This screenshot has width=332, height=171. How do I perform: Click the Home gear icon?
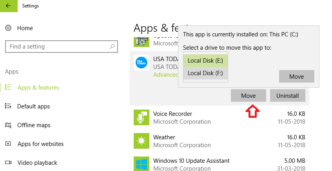[x=8, y=28]
